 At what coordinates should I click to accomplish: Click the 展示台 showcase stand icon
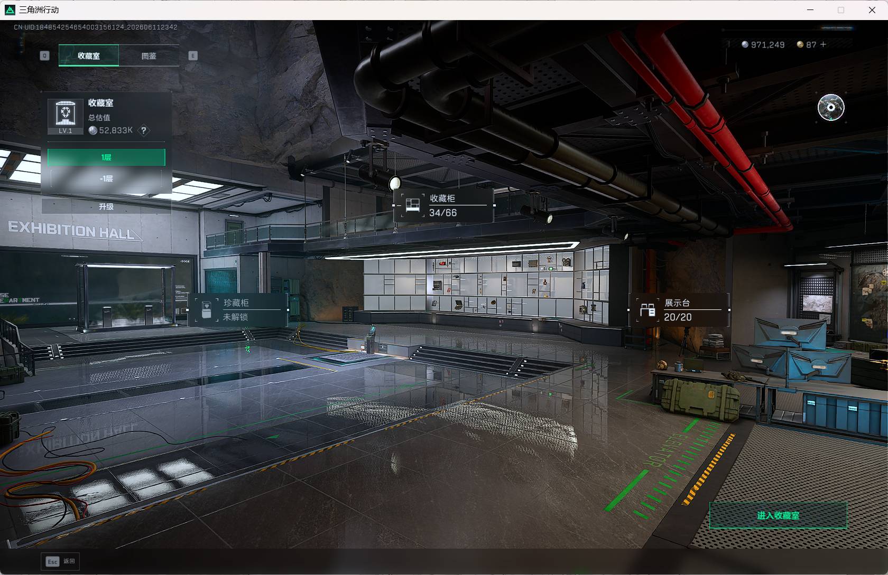pyautogui.click(x=647, y=310)
